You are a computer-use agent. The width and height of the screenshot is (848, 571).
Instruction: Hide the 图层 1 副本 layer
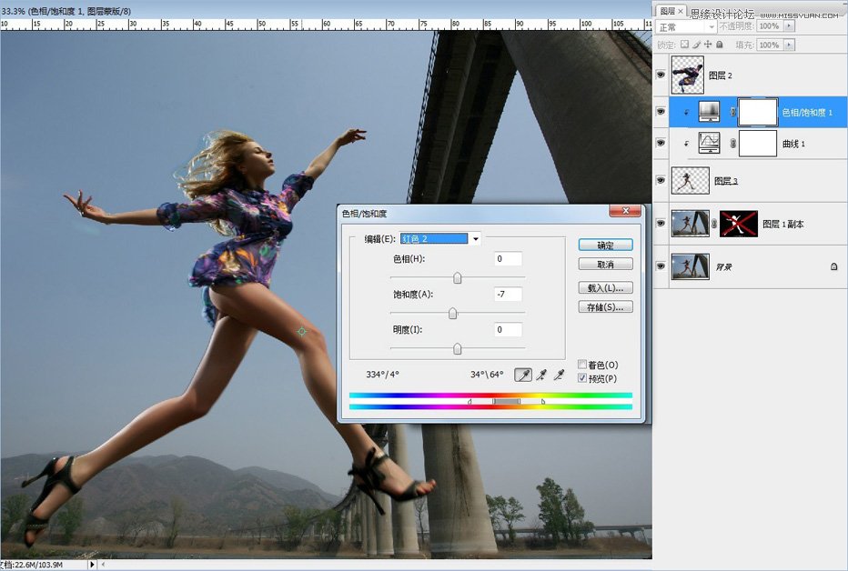pyautogui.click(x=661, y=223)
